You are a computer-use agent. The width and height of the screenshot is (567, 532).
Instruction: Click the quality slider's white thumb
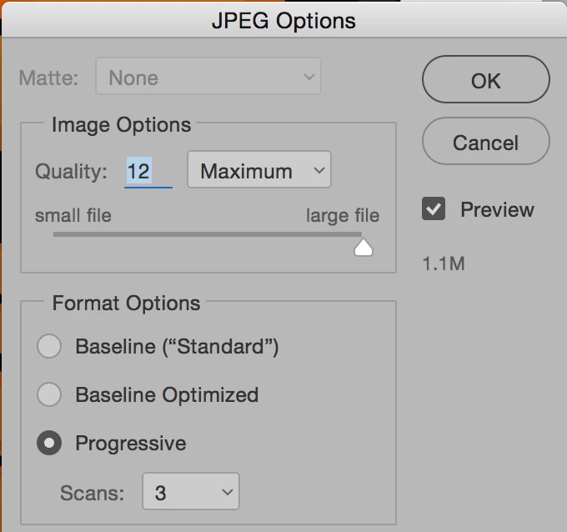tap(363, 247)
